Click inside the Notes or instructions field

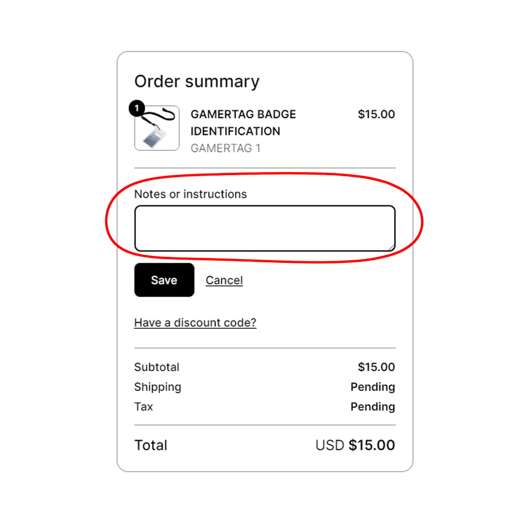click(264, 228)
